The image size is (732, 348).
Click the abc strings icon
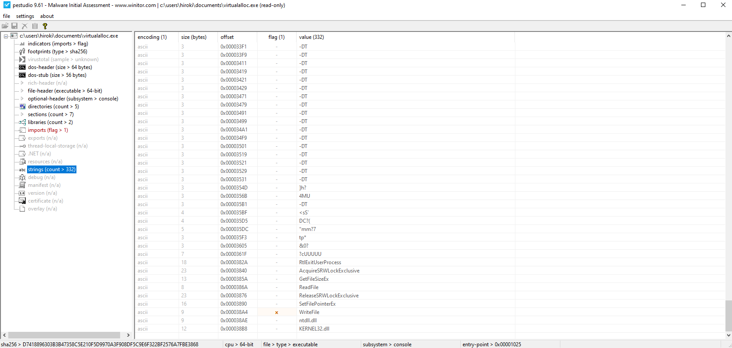pyautogui.click(x=22, y=169)
